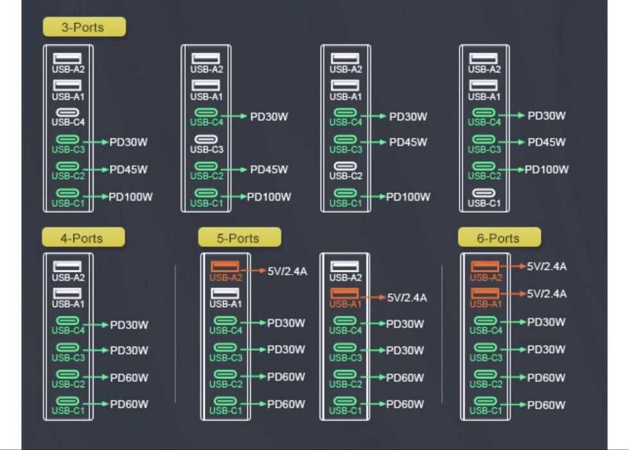Click white USB-A2 port icon in 4-Ports diagram
The width and height of the screenshot is (629, 450).
coord(67,267)
